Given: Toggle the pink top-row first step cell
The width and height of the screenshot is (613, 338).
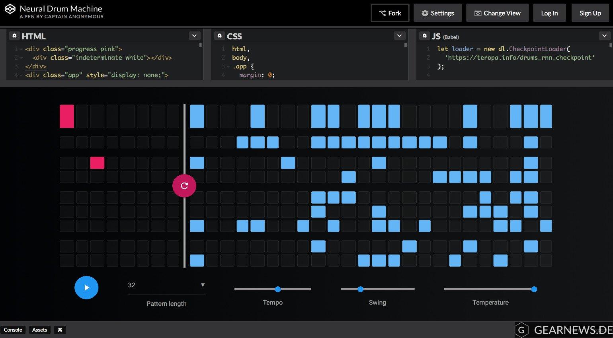Looking at the screenshot, I should [67, 116].
